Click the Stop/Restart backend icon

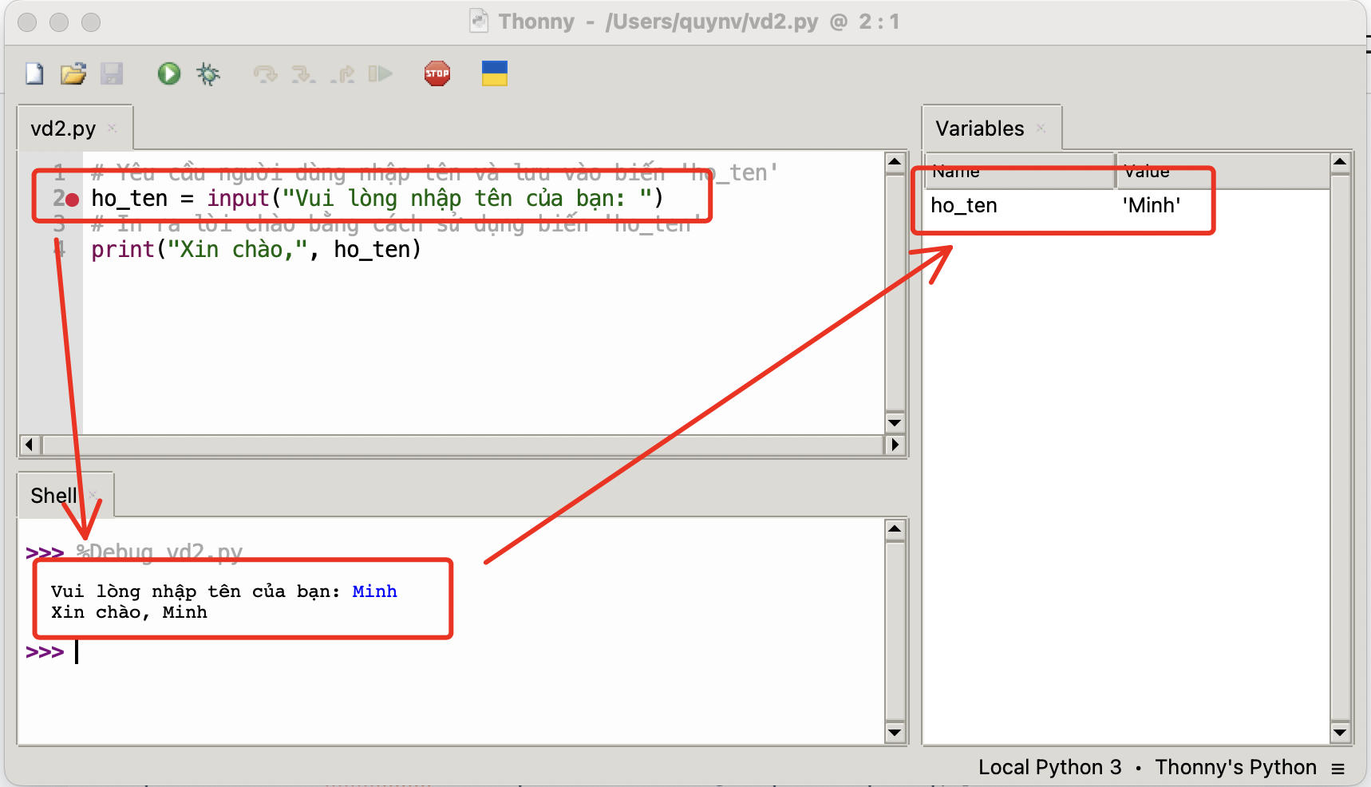pos(437,73)
